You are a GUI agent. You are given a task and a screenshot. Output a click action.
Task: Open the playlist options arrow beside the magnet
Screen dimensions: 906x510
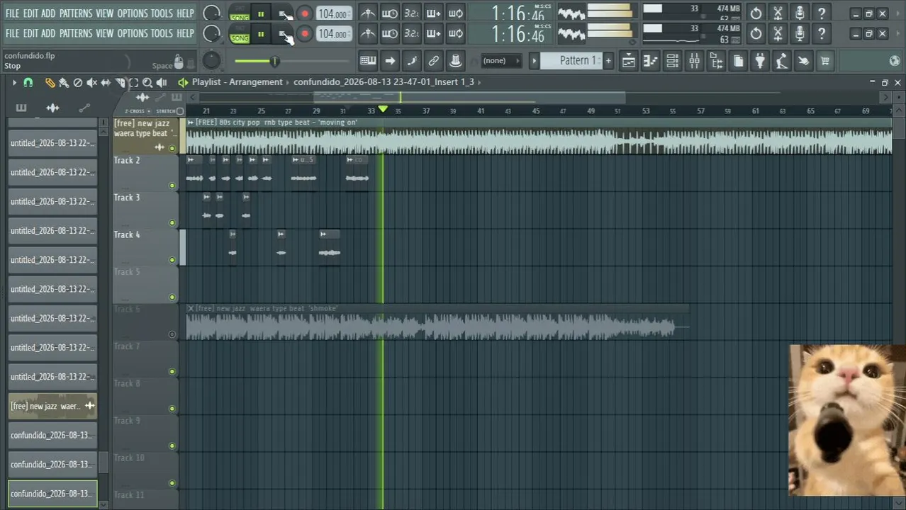click(x=13, y=82)
